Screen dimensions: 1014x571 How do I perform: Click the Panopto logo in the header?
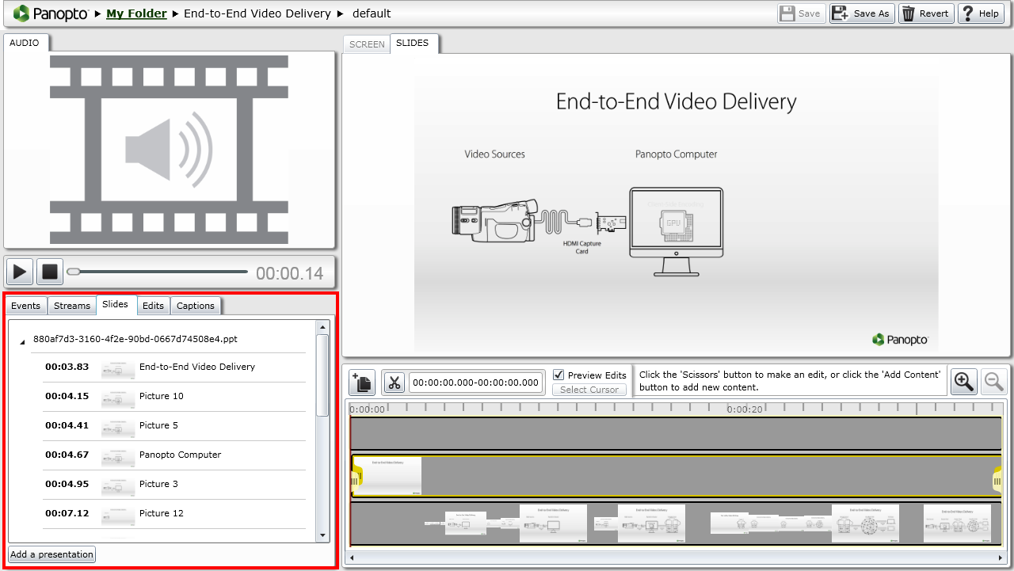pyautogui.click(x=51, y=13)
